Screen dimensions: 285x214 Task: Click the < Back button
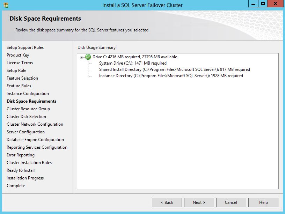[x=167, y=202]
